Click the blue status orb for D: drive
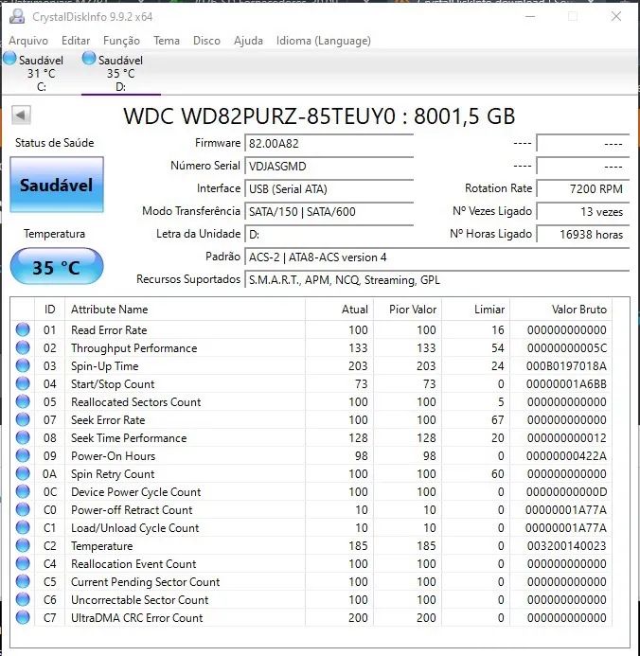This screenshot has width=640, height=656. 89,59
